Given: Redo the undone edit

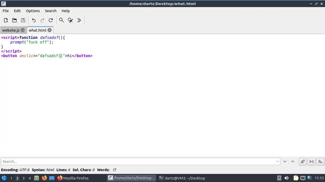Looking at the screenshot, I should (x=42, y=20).
